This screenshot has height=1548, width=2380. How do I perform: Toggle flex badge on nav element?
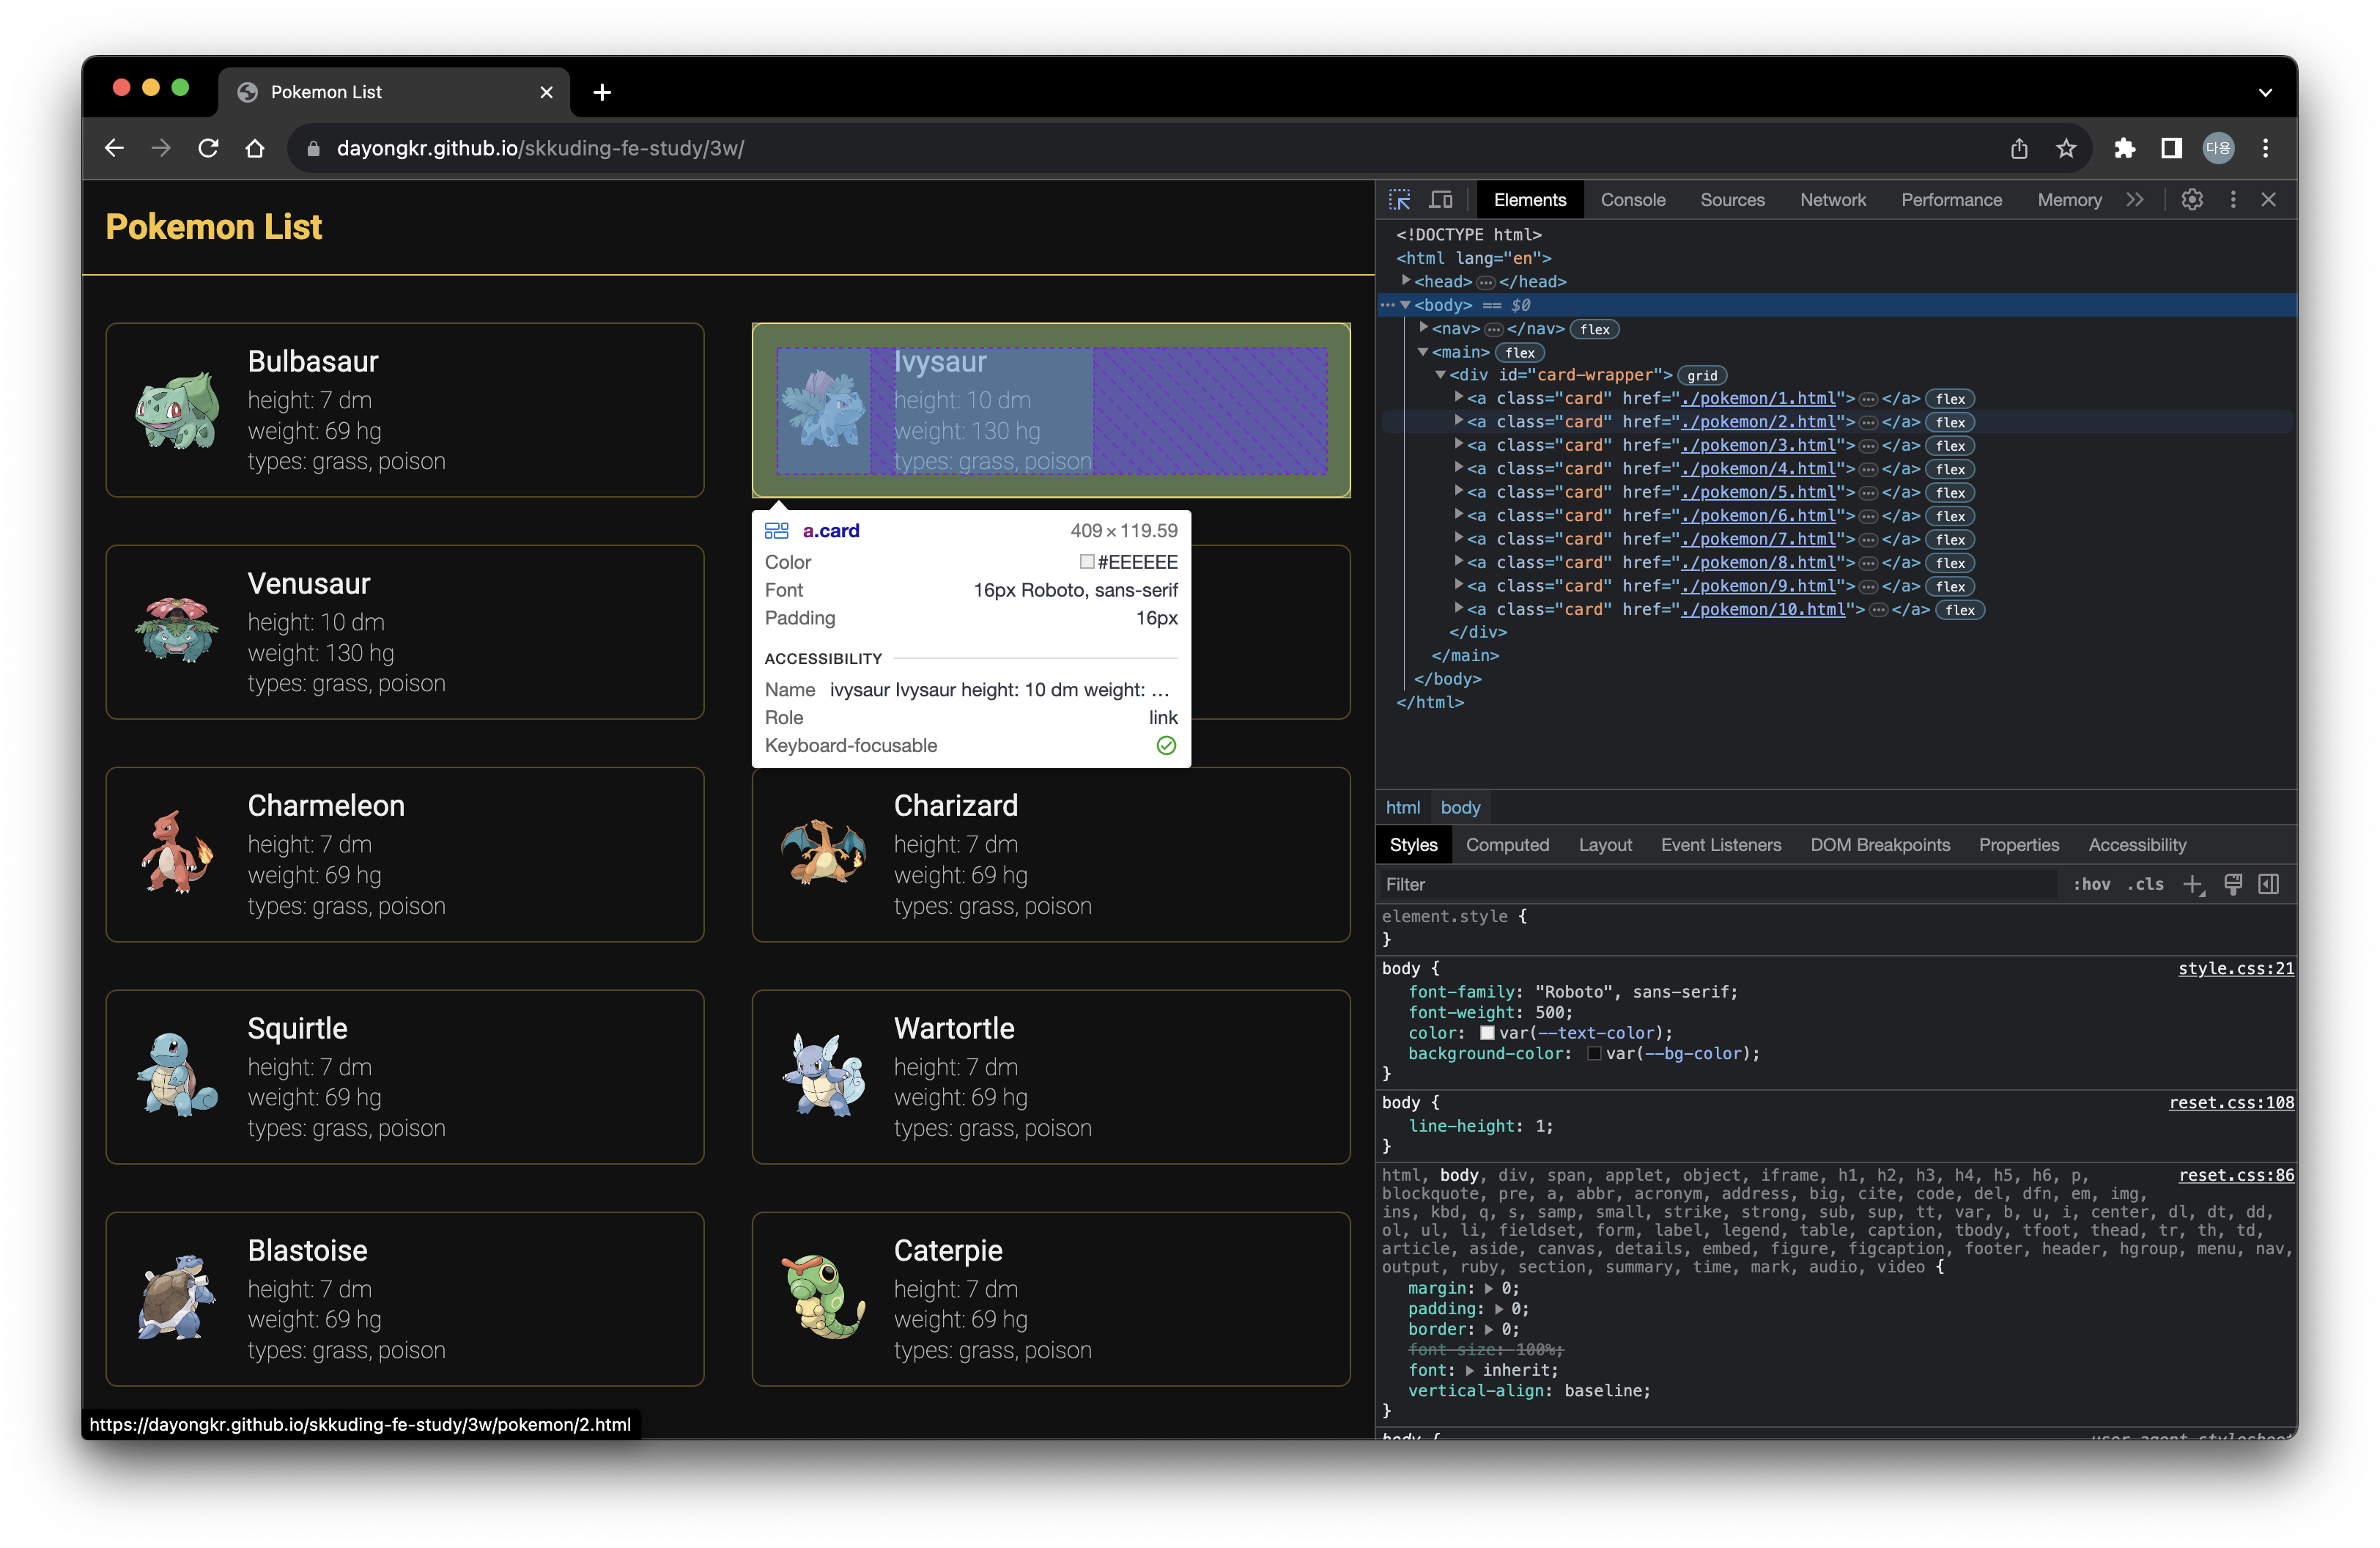pyautogui.click(x=1595, y=329)
